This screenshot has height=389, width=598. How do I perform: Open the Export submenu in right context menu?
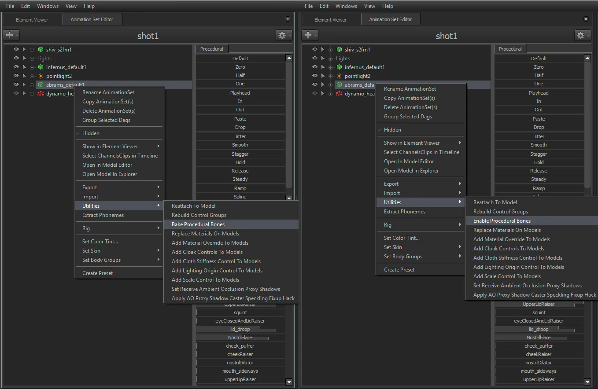pos(391,184)
